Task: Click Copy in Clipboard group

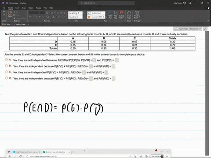Action: click(16, 15)
